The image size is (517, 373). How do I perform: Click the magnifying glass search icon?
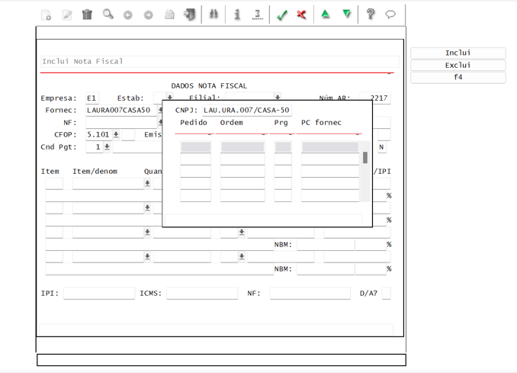click(108, 14)
